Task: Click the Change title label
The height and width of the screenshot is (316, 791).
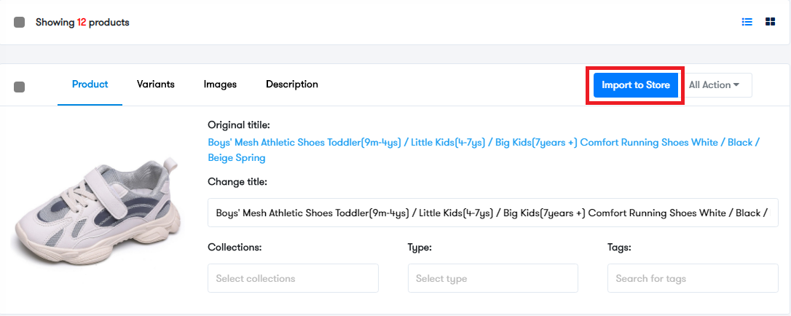Action: (x=237, y=182)
